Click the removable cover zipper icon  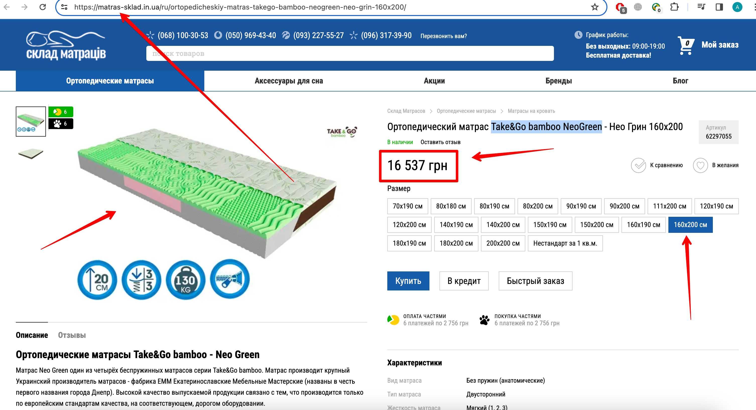coord(230,279)
